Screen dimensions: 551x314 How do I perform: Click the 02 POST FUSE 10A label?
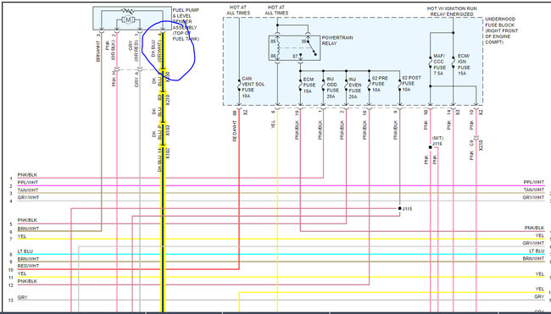point(411,84)
